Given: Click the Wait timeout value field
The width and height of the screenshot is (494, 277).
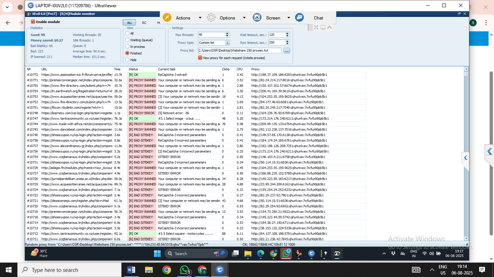Looking at the screenshot, I should [277, 35].
